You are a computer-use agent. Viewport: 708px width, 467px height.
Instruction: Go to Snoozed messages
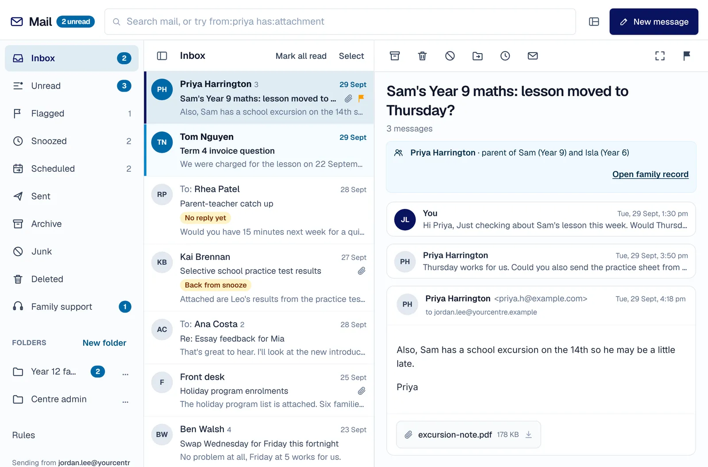pos(72,141)
